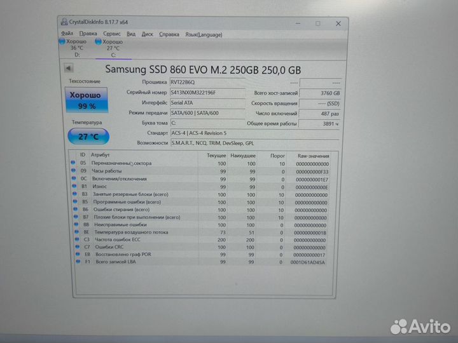
Task: Open the Файл menu
Action: tap(67, 33)
